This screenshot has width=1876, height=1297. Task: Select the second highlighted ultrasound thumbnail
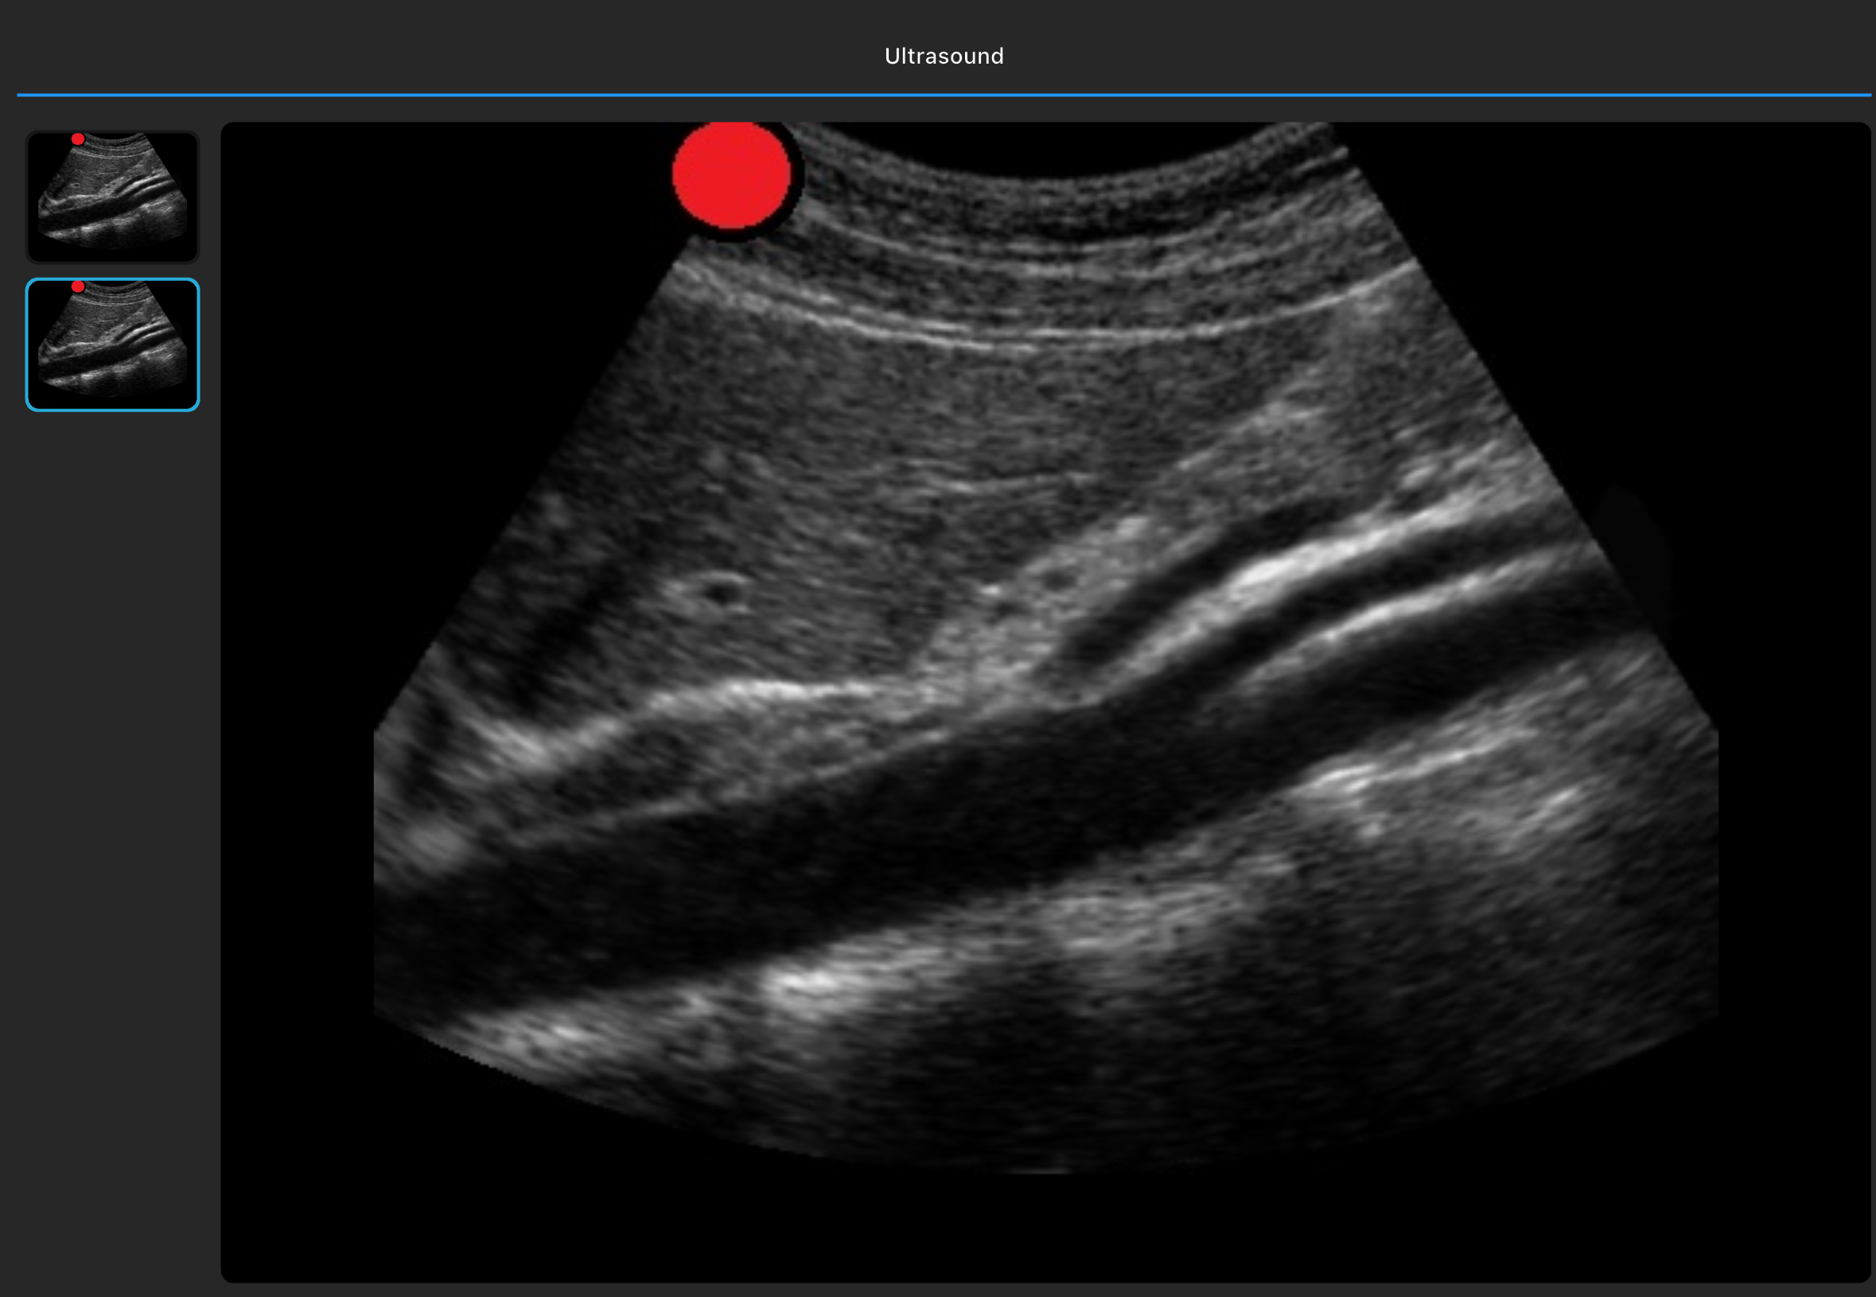[112, 345]
